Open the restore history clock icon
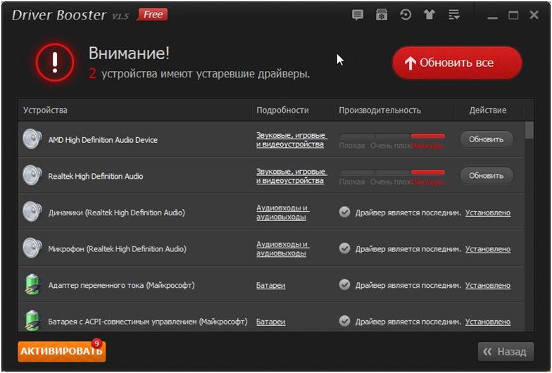552x373 pixels. (406, 15)
